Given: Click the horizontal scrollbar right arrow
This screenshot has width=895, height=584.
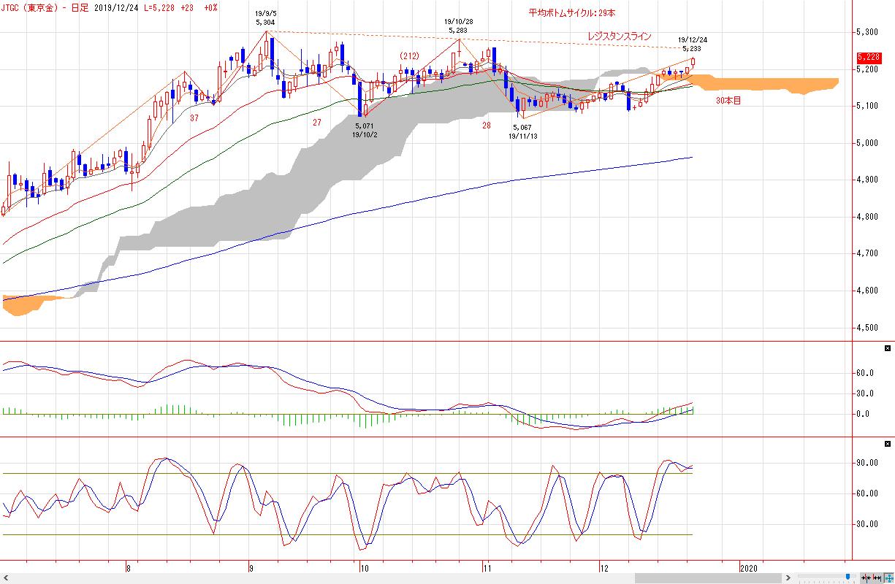Looking at the screenshot, I should (788, 578).
